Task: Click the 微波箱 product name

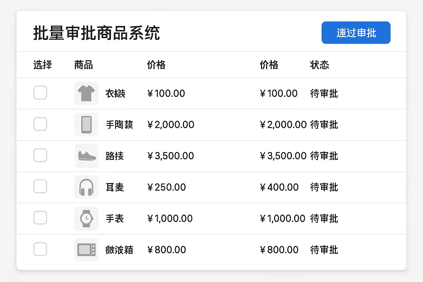Action: 119,250
